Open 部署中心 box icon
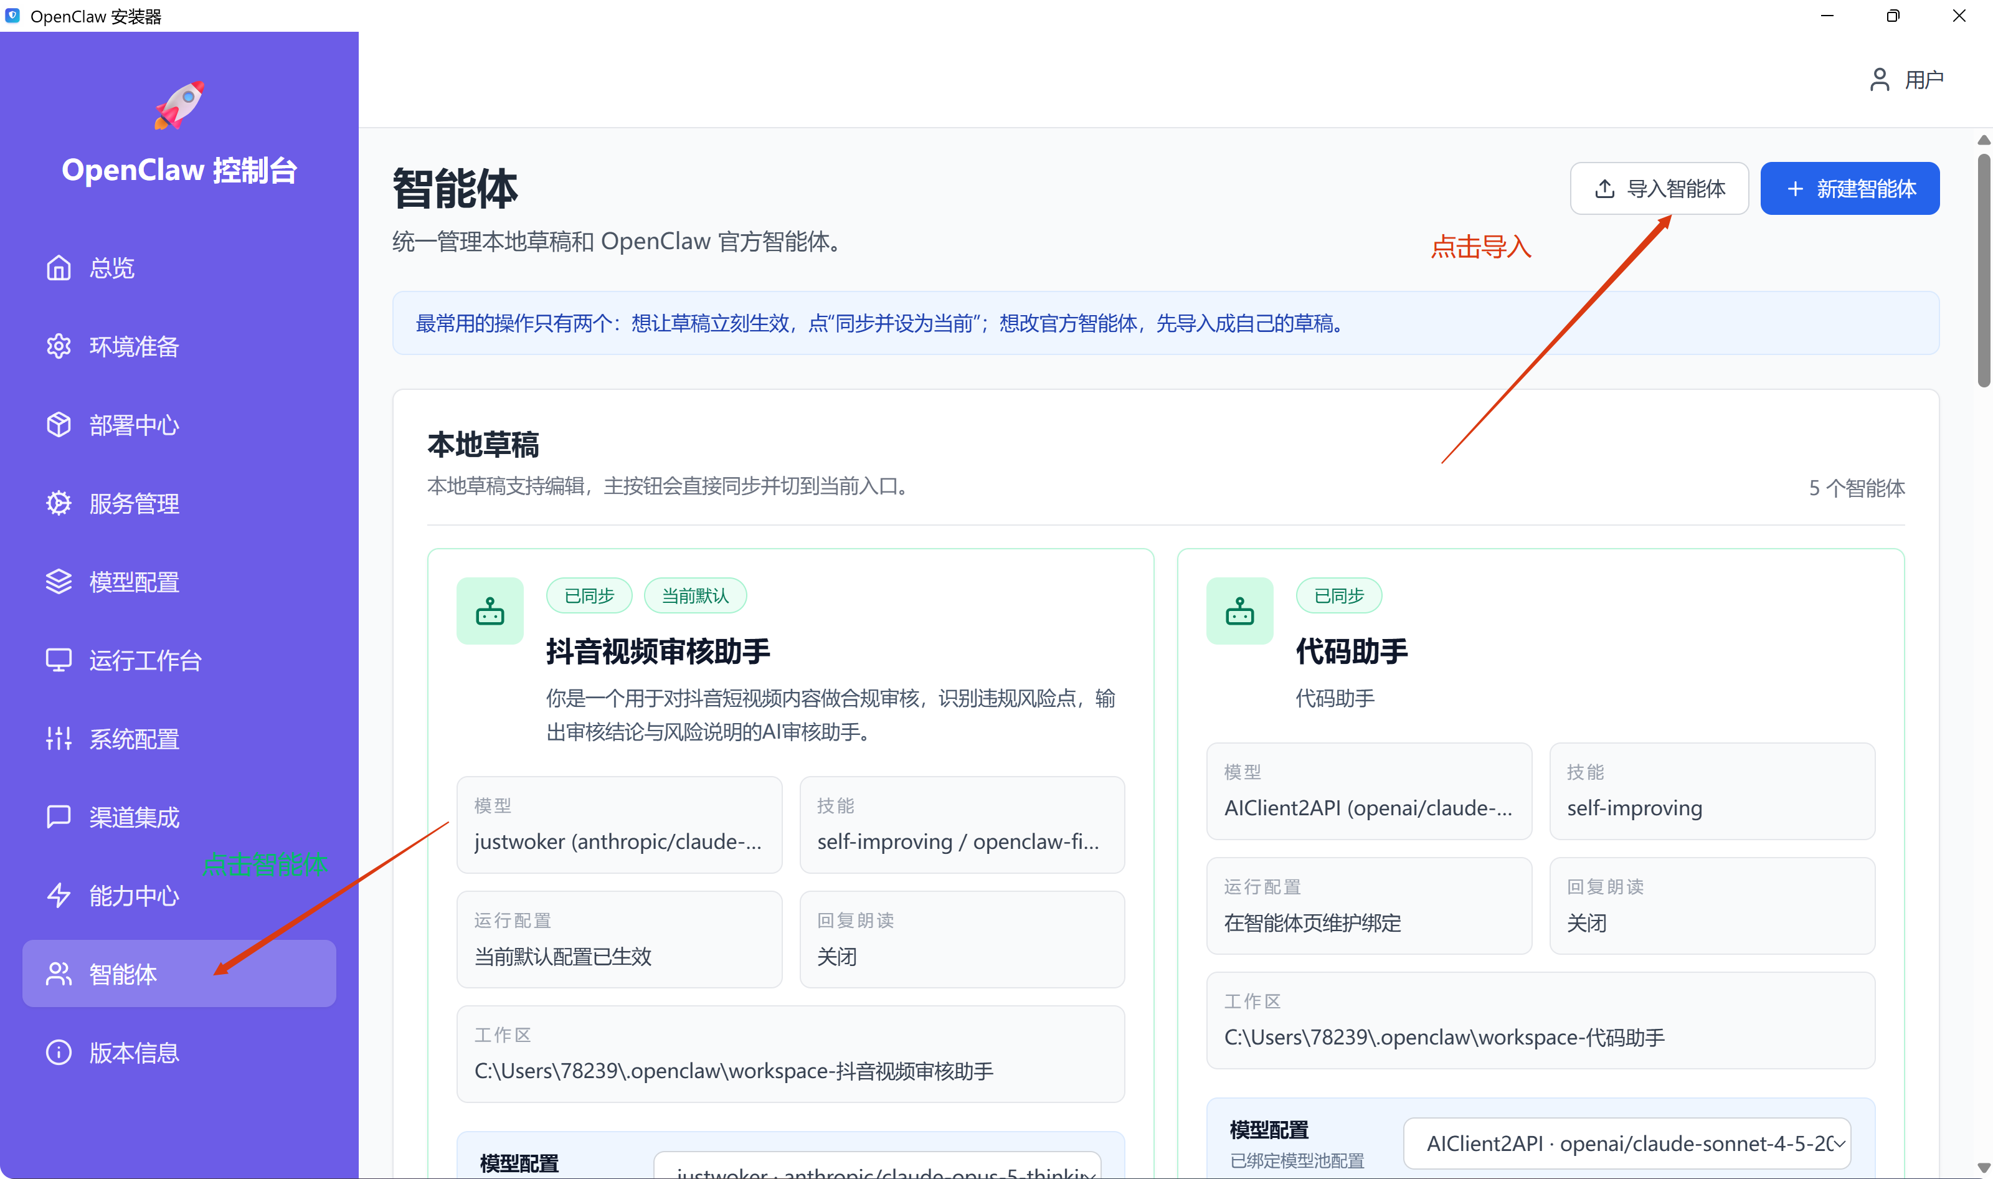The image size is (1993, 1179). coord(58,425)
